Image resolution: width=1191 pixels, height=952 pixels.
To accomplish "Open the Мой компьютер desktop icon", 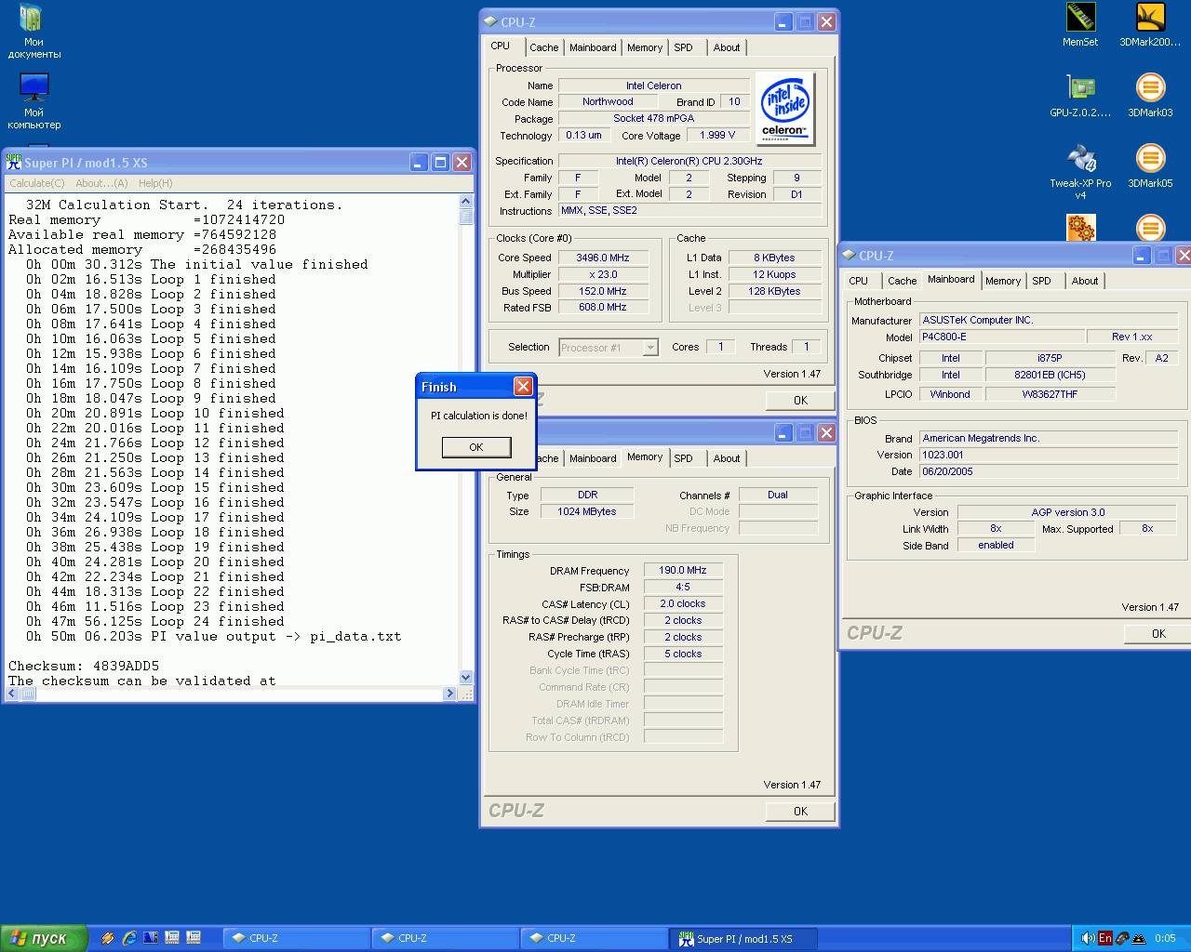I will [33, 101].
